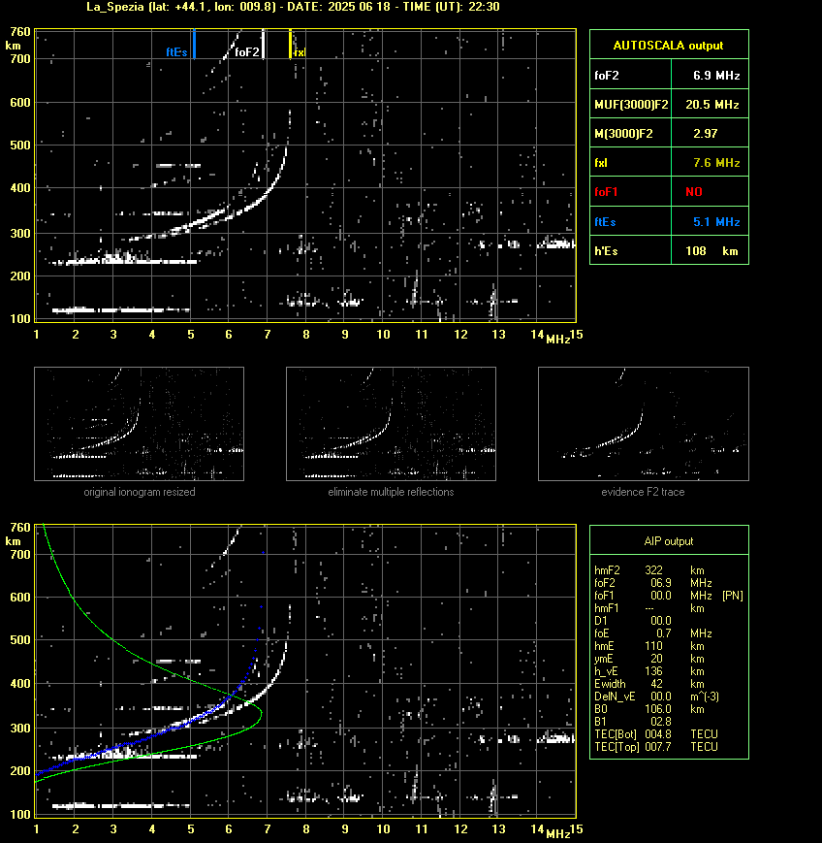
Task: Select the red foF1 NO value
Action: tap(694, 192)
